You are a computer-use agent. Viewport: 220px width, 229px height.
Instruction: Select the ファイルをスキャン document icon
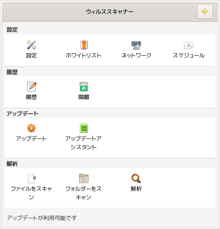(31, 178)
